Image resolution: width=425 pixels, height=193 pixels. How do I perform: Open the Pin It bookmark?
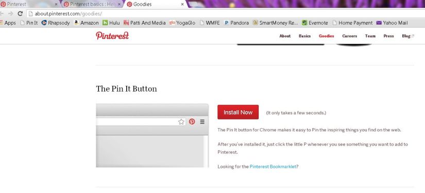(x=29, y=23)
